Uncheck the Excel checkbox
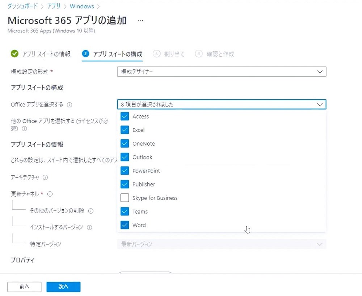Image resolution: width=362 pixels, height=296 pixels. pos(125,130)
